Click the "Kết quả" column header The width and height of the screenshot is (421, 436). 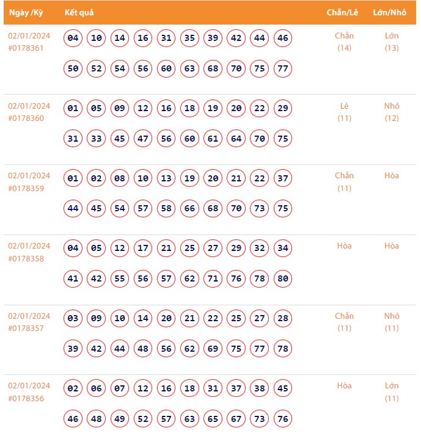pos(79,12)
